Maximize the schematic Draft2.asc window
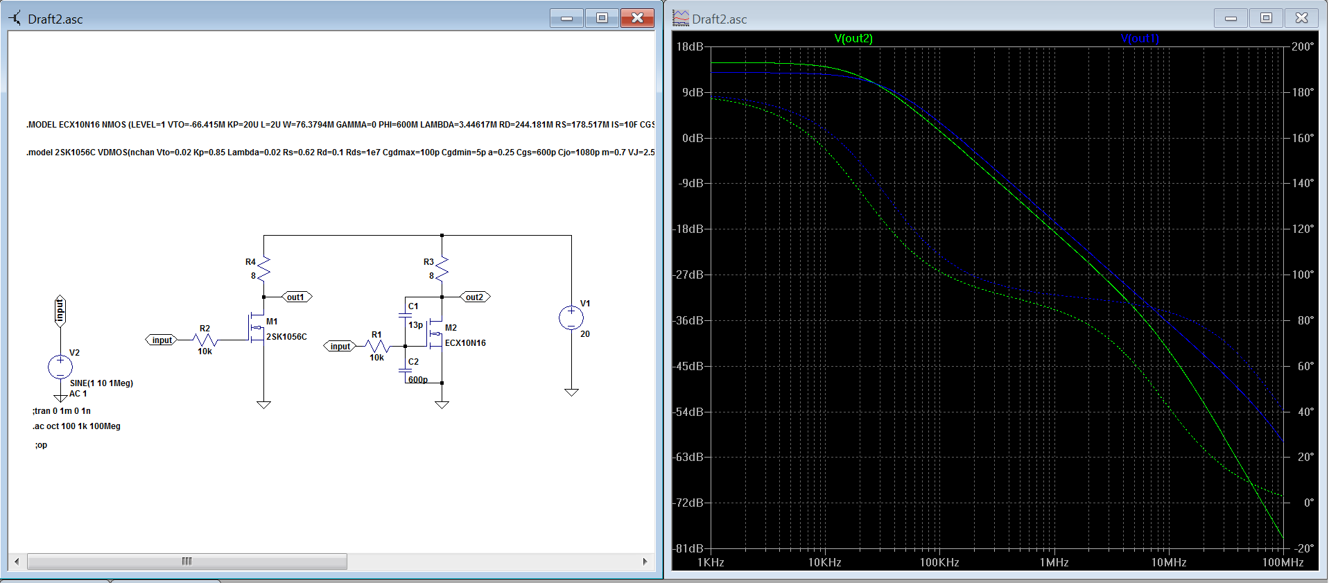The image size is (1329, 583). click(x=602, y=18)
